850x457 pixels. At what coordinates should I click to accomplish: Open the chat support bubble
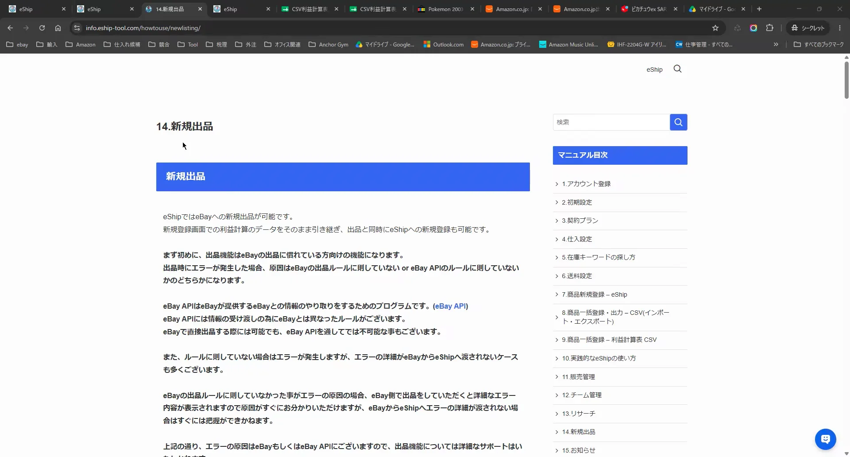(825, 439)
